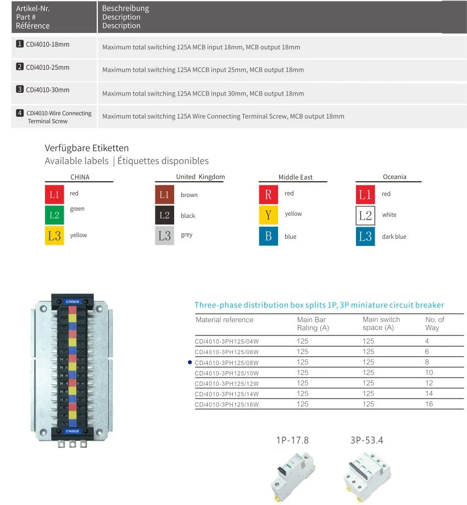Click the number 1 badge beside CDi4010-18mm
This screenshot has width=467, height=505.
pos(20,44)
